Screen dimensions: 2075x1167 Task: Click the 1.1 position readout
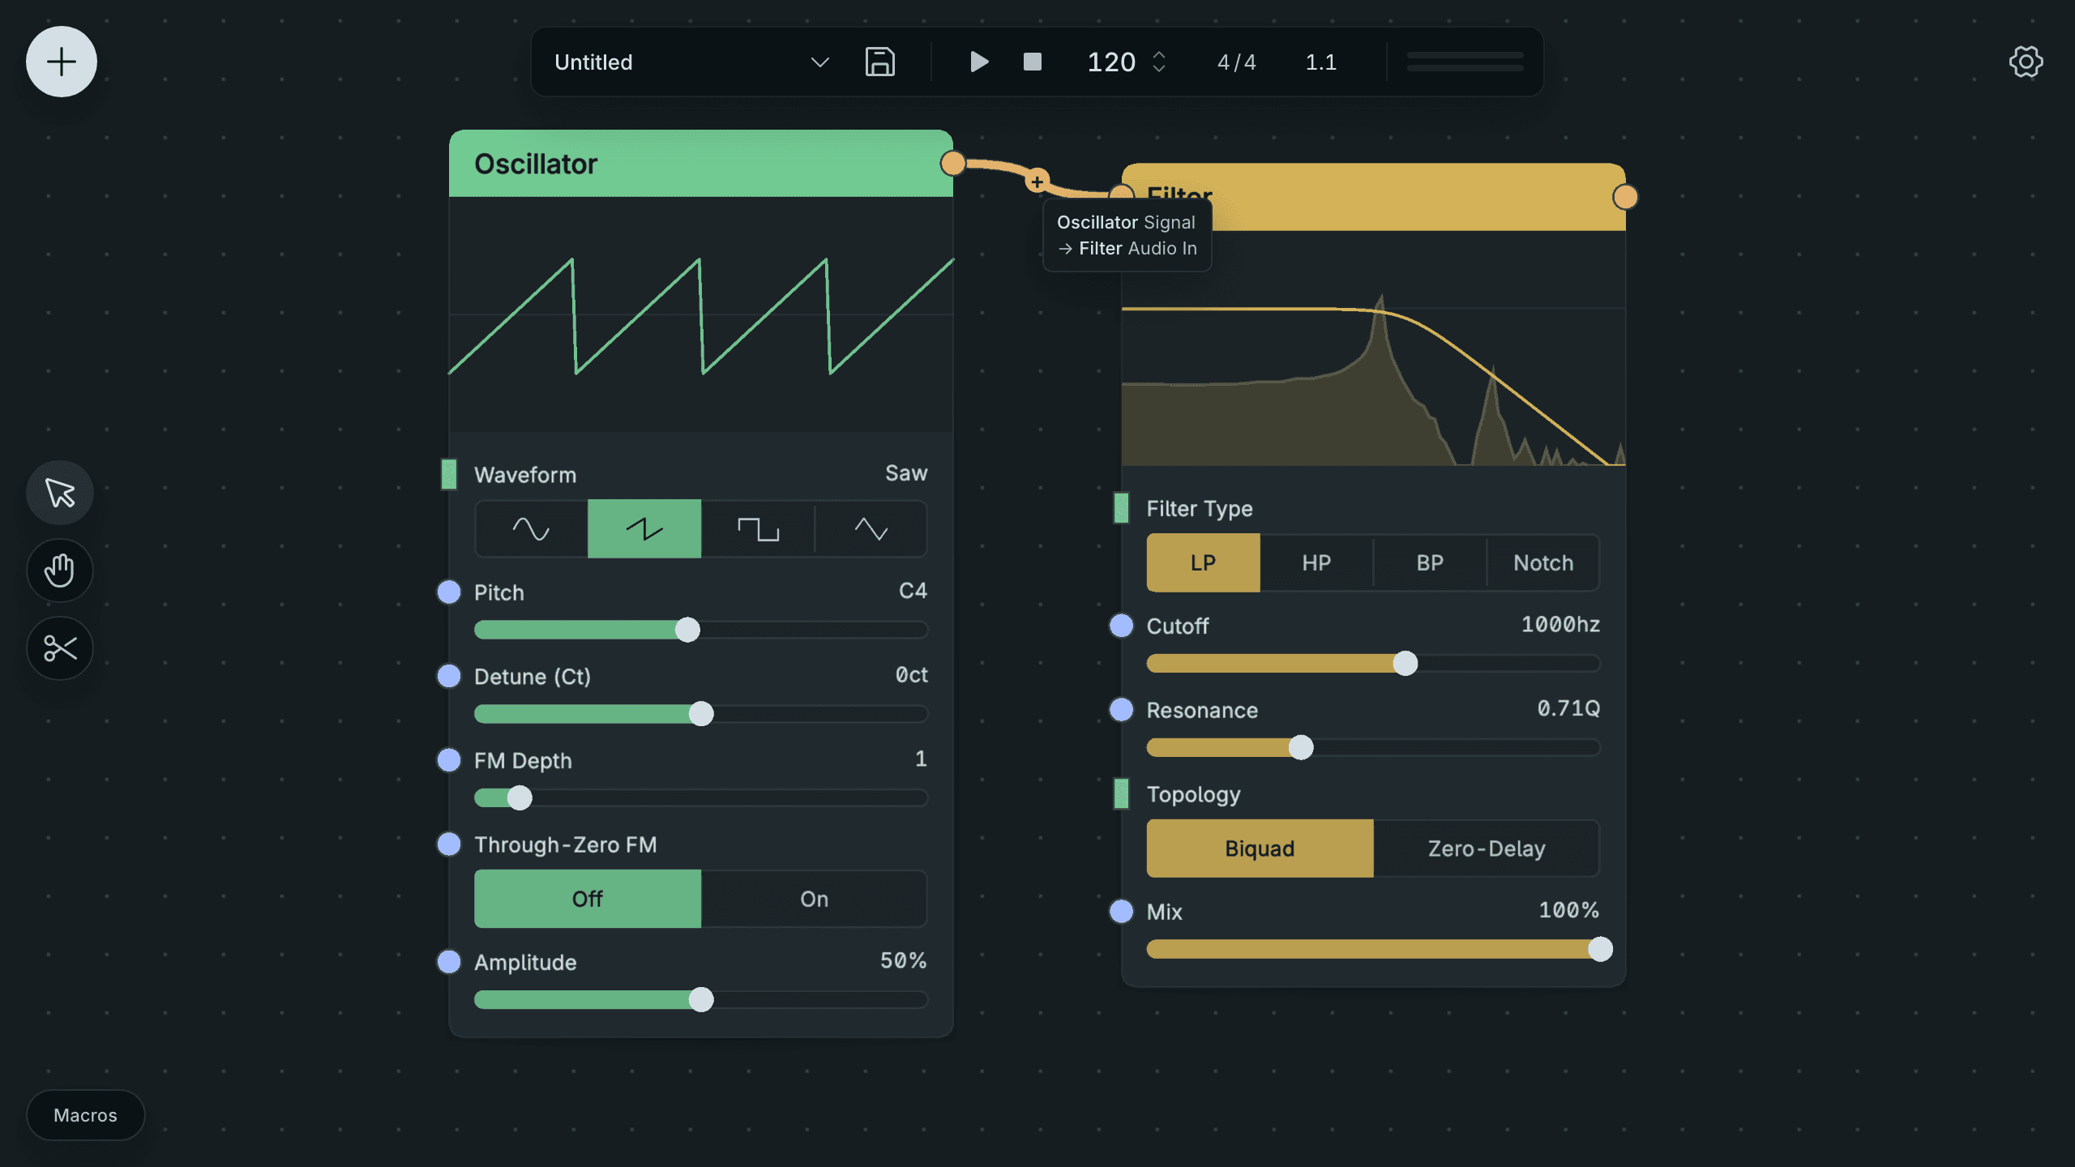1320,62
